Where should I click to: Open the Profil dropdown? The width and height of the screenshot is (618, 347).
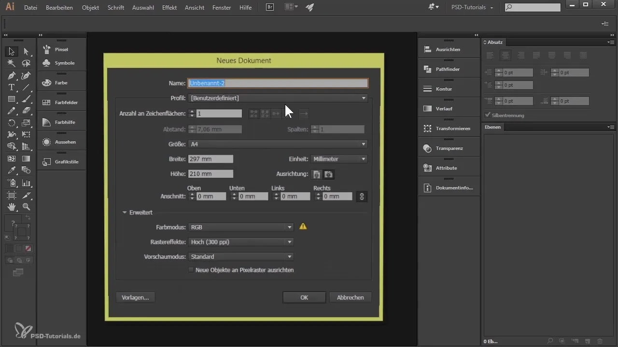(278, 98)
